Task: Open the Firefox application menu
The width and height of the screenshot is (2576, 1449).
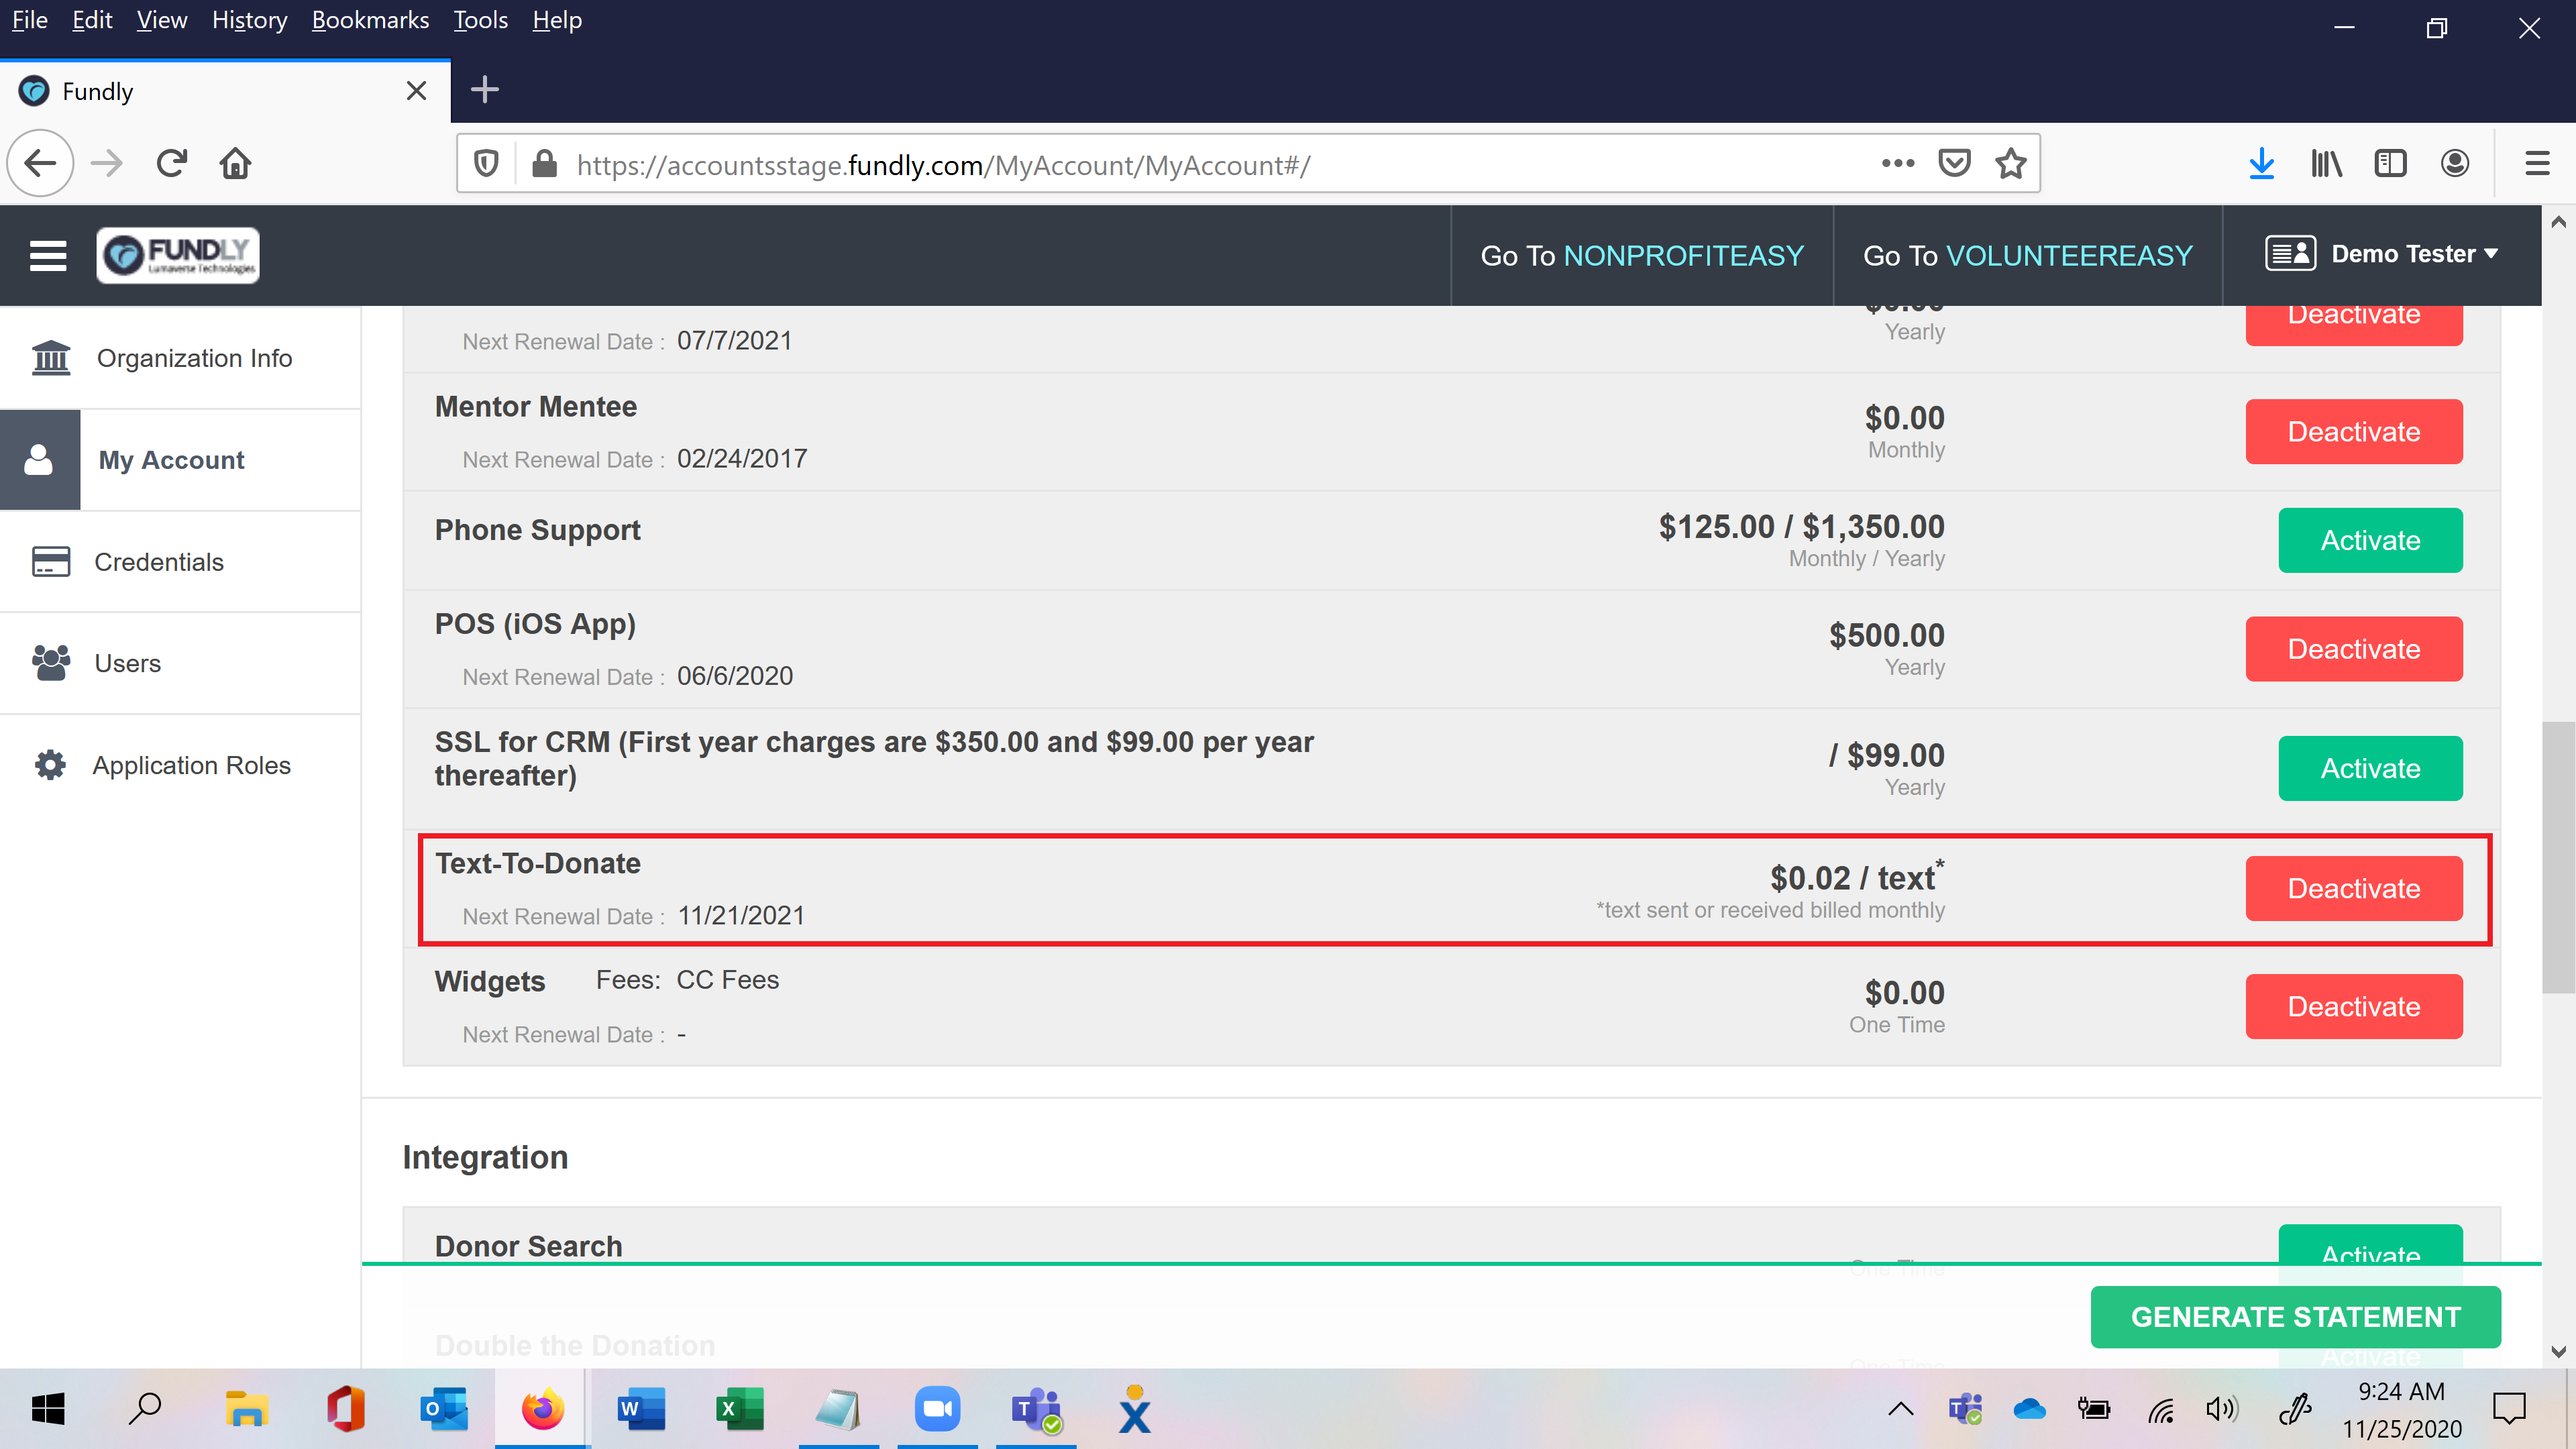Action: click(x=2537, y=163)
